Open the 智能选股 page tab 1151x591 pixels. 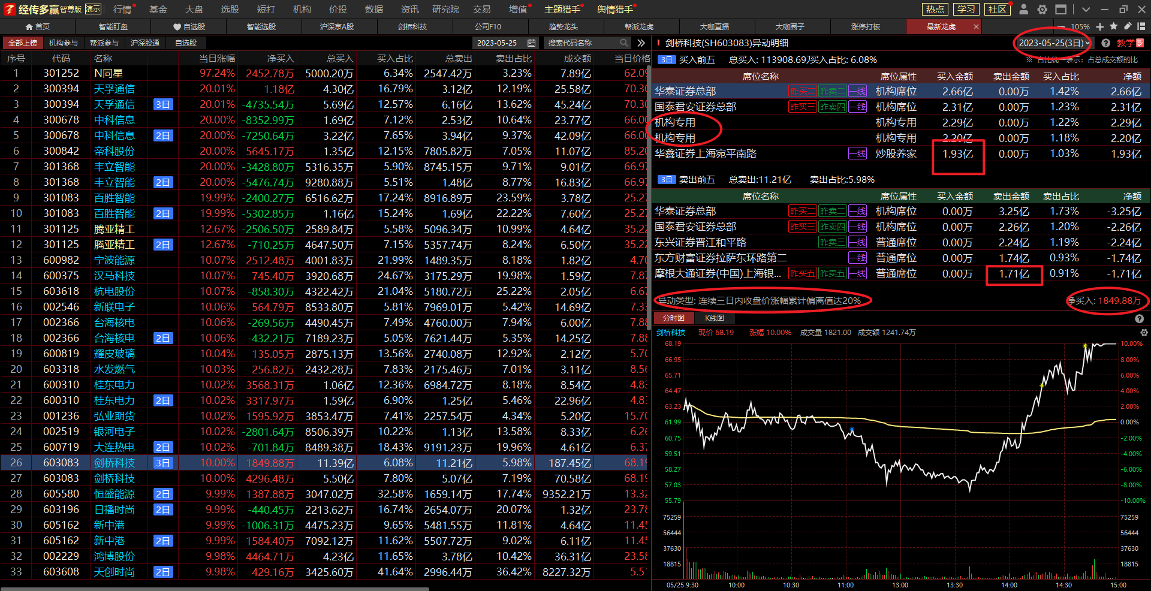(261, 26)
